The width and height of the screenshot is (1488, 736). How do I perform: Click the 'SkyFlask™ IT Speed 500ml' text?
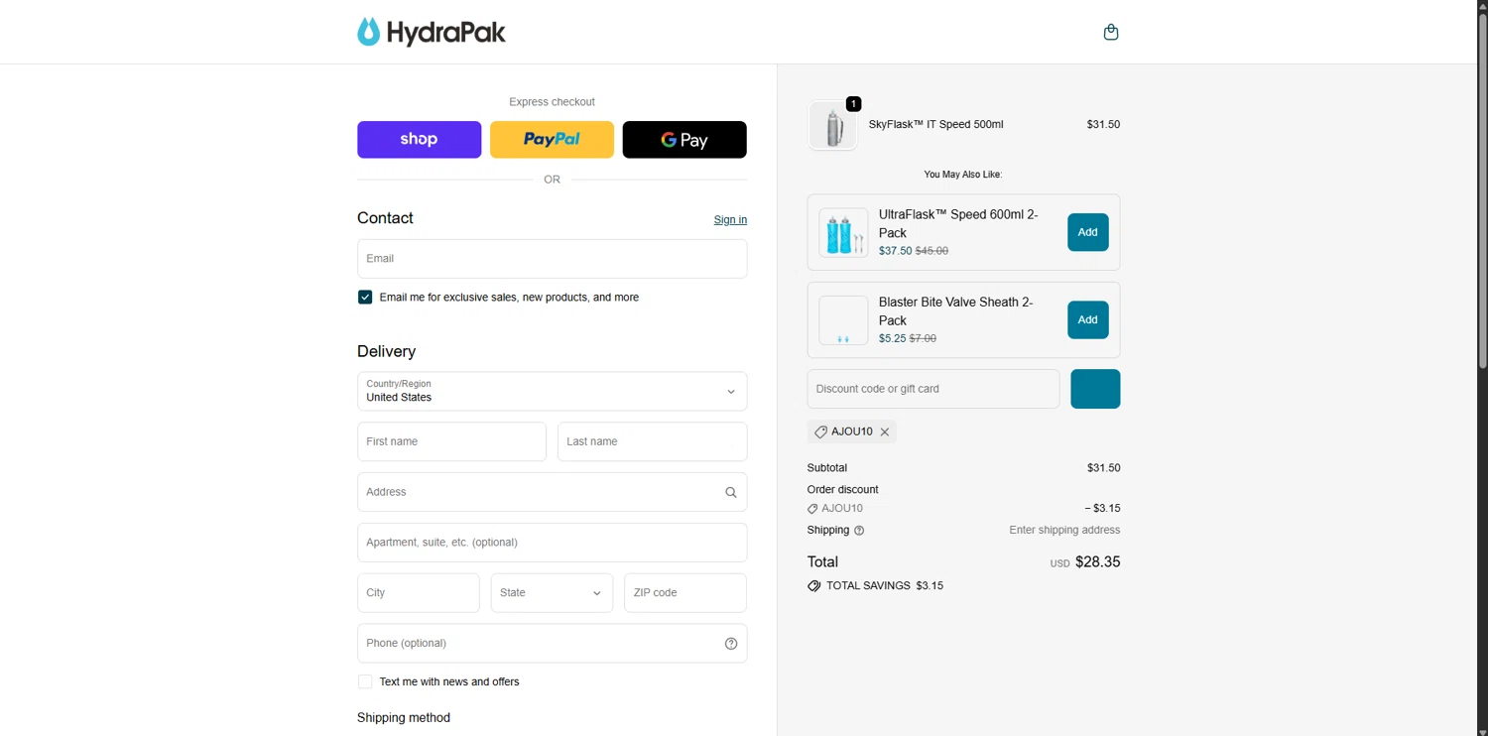coord(935,125)
